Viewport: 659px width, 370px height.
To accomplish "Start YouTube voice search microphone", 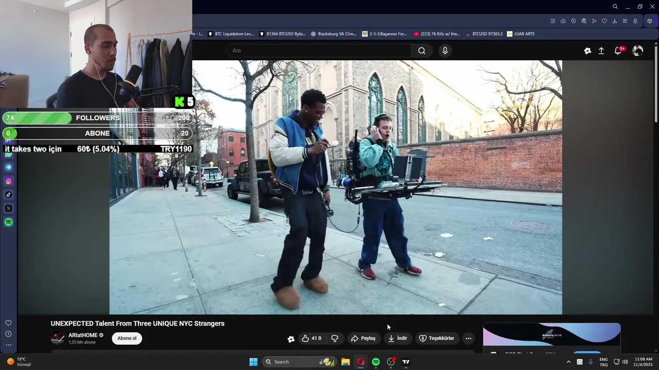I will pos(445,50).
